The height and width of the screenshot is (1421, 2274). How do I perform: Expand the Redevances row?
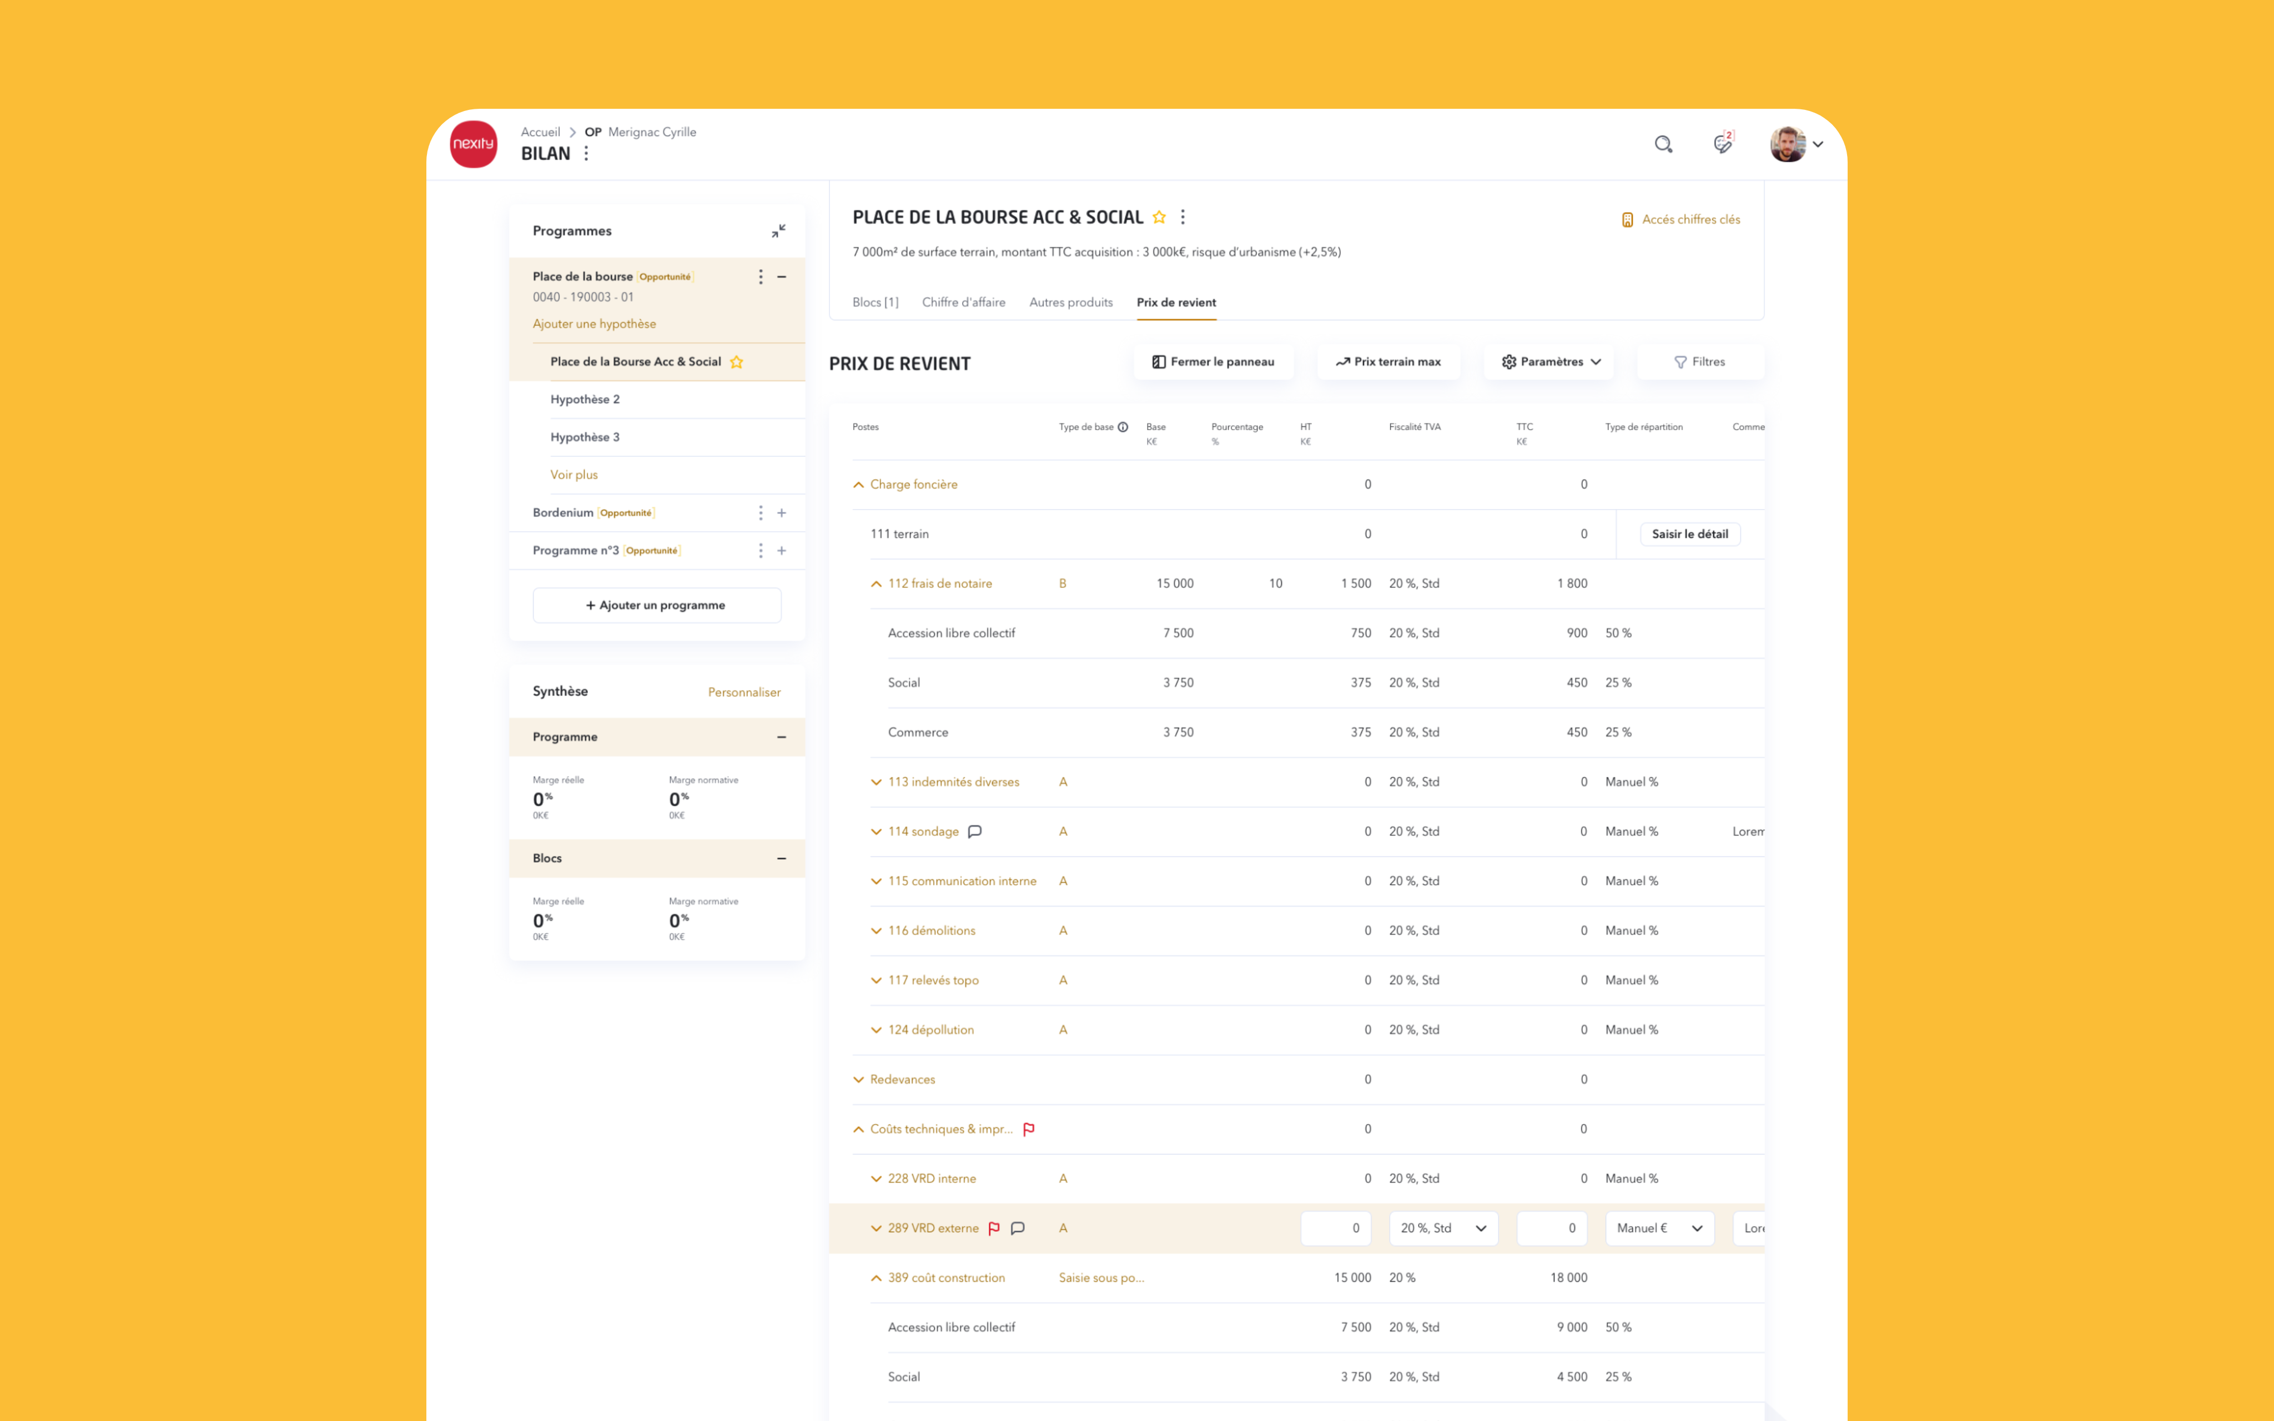(x=858, y=1079)
